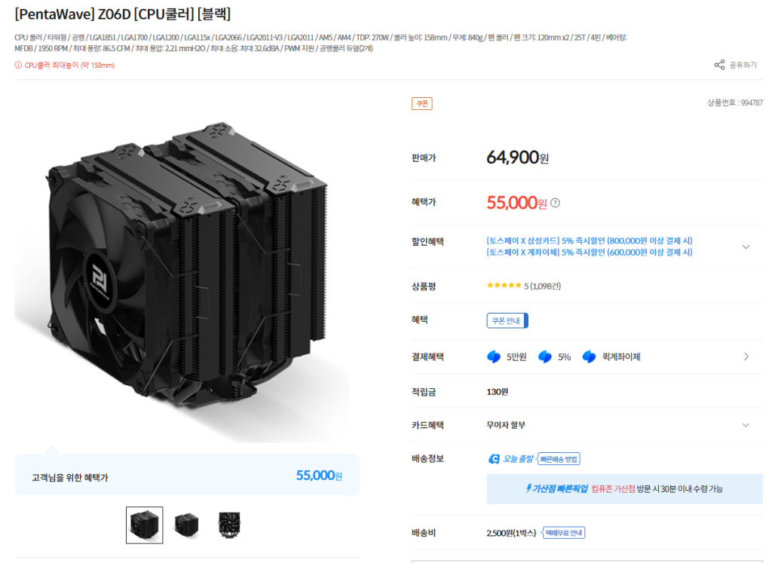
Task: Click the Toss icon next to 퀵계좌이체
Action: 589,356
